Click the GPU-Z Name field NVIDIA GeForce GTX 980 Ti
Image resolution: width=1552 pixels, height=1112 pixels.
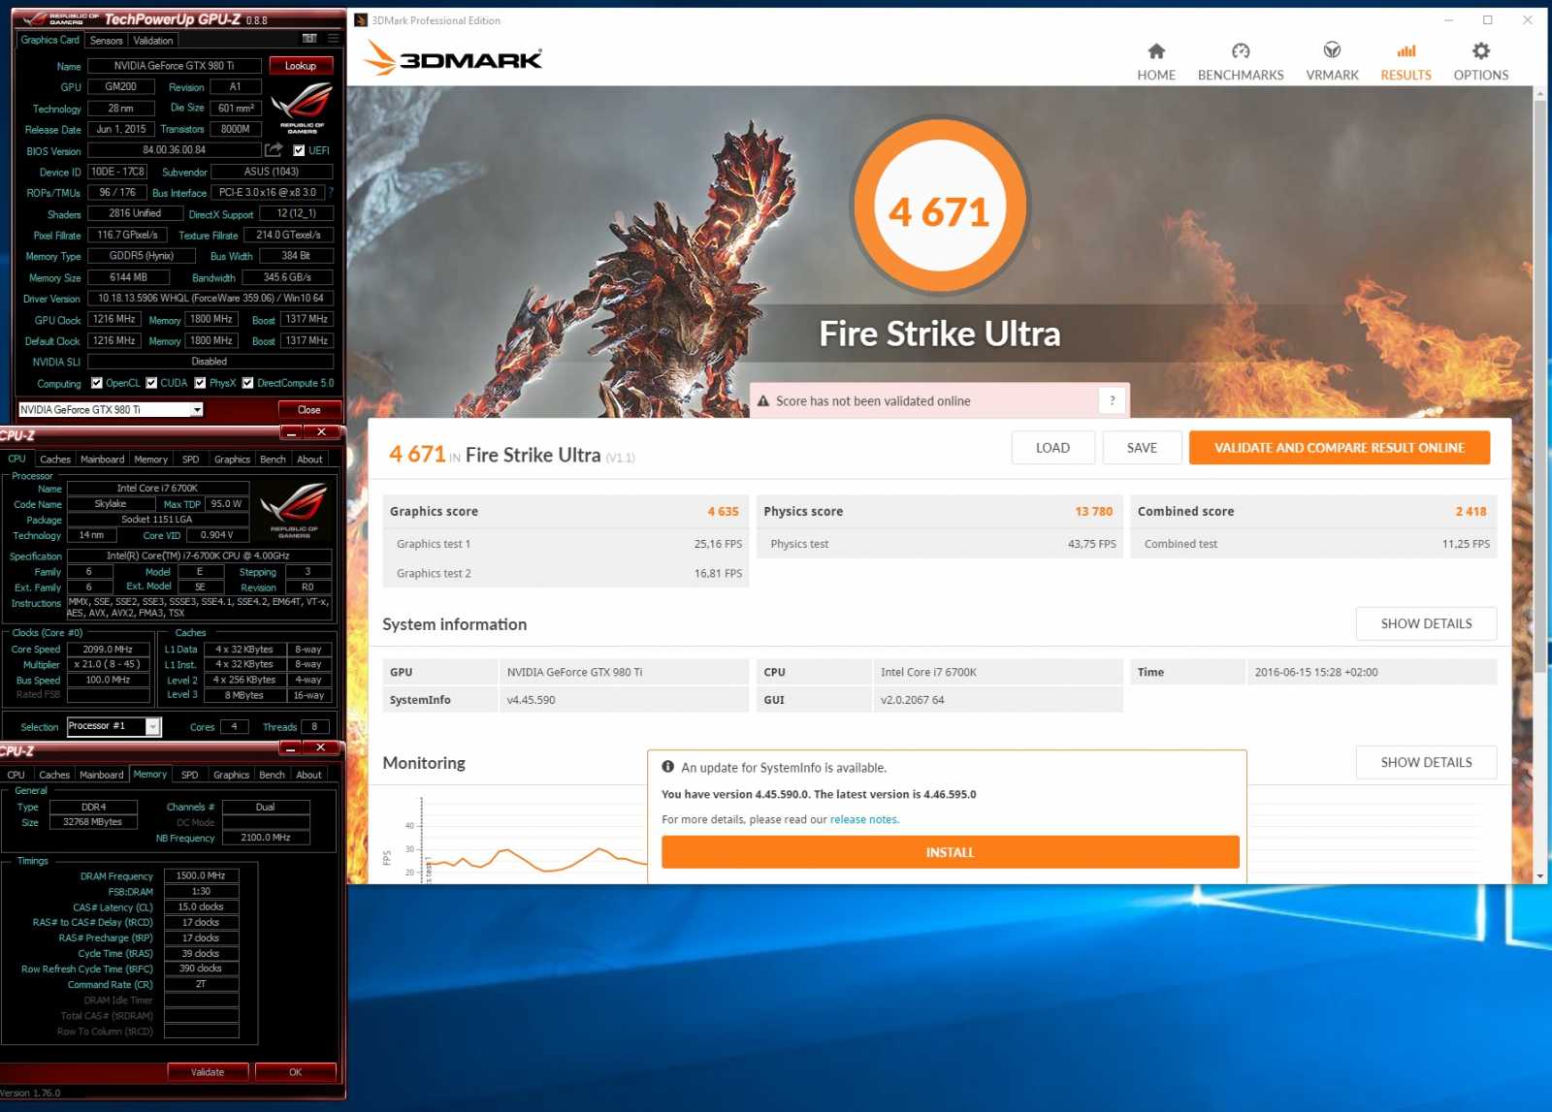tap(174, 66)
